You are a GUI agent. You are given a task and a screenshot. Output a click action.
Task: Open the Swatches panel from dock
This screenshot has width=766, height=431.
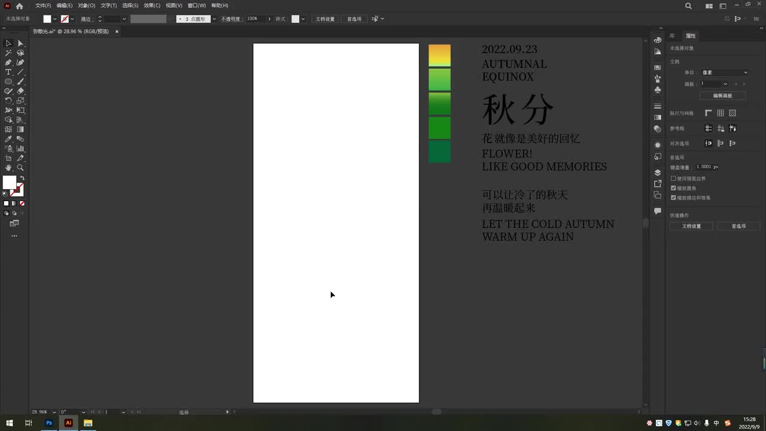click(658, 68)
